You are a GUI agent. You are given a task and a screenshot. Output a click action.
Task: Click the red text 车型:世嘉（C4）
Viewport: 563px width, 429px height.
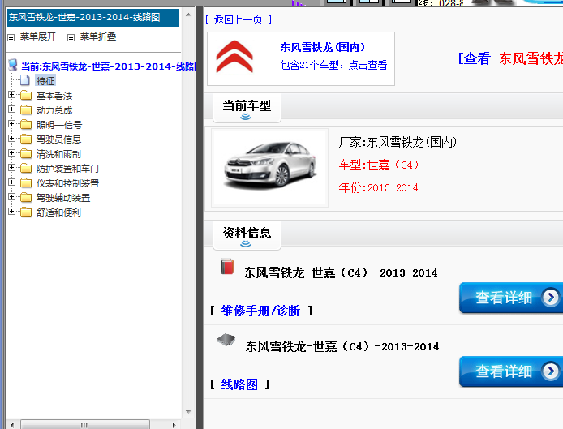coord(379,165)
